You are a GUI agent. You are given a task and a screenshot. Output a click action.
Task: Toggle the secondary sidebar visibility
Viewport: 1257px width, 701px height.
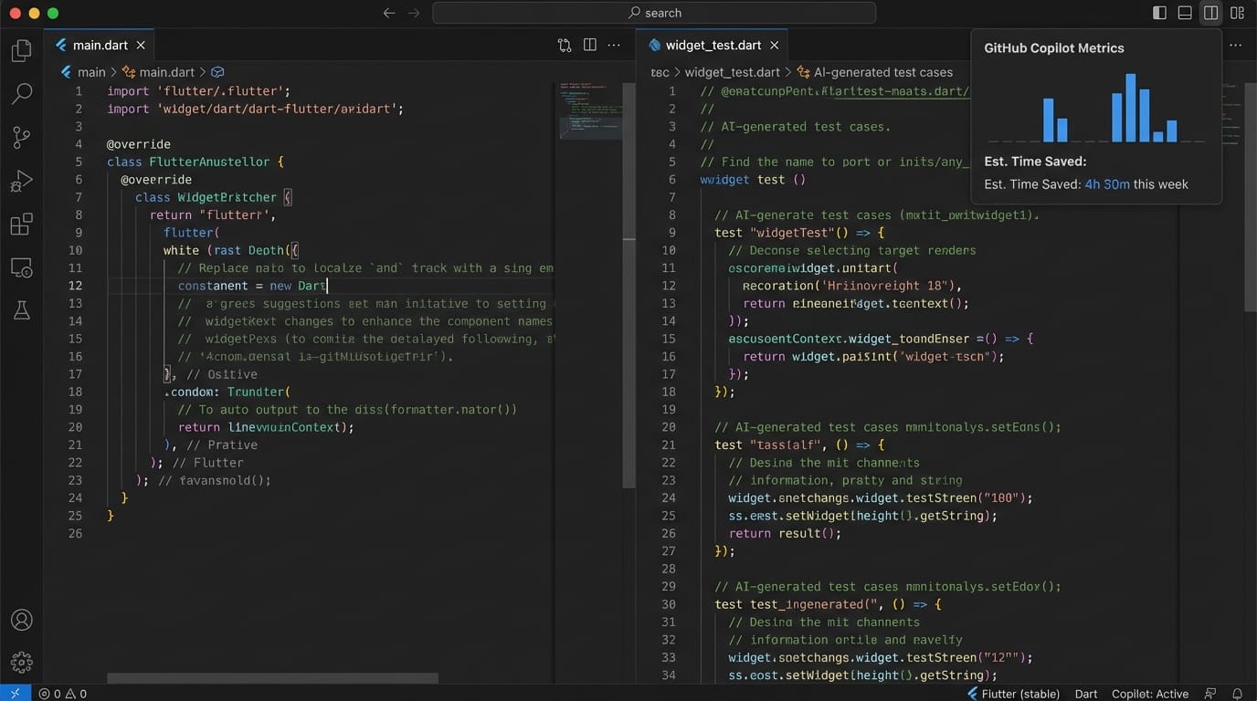(x=1211, y=13)
